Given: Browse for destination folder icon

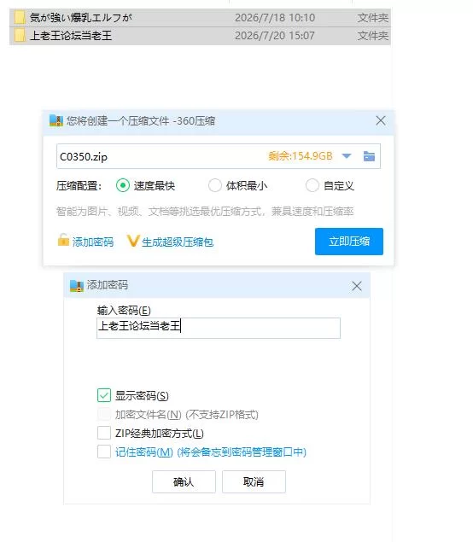Looking at the screenshot, I should (370, 156).
